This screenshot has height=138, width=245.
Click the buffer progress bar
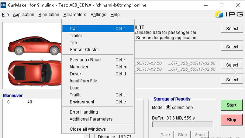[x=183, y=125]
